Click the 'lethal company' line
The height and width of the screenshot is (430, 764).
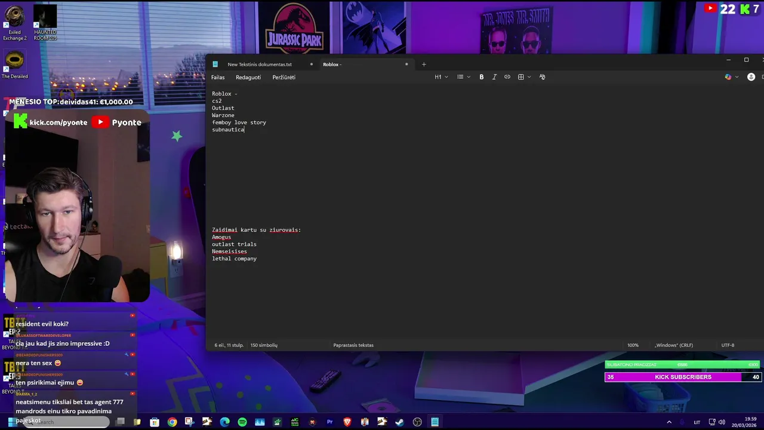click(234, 259)
